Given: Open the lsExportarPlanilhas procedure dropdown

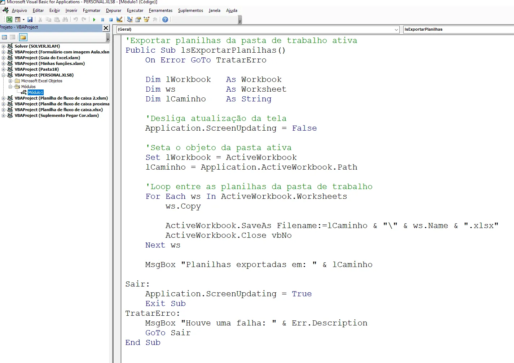Looking at the screenshot, I should click(x=458, y=30).
